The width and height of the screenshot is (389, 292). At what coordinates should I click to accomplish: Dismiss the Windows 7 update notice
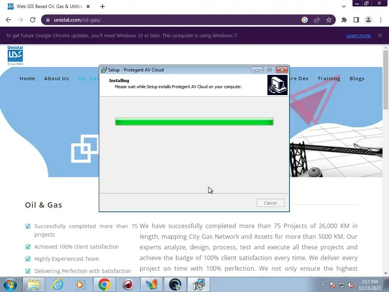coord(380,35)
